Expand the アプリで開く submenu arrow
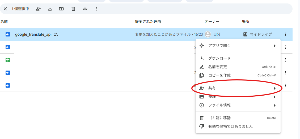Image resolution: width=300 pixels, height=139 pixels. (275, 46)
